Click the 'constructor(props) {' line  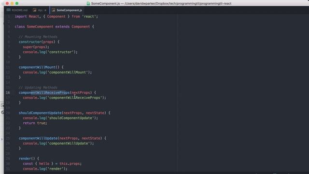39,42
